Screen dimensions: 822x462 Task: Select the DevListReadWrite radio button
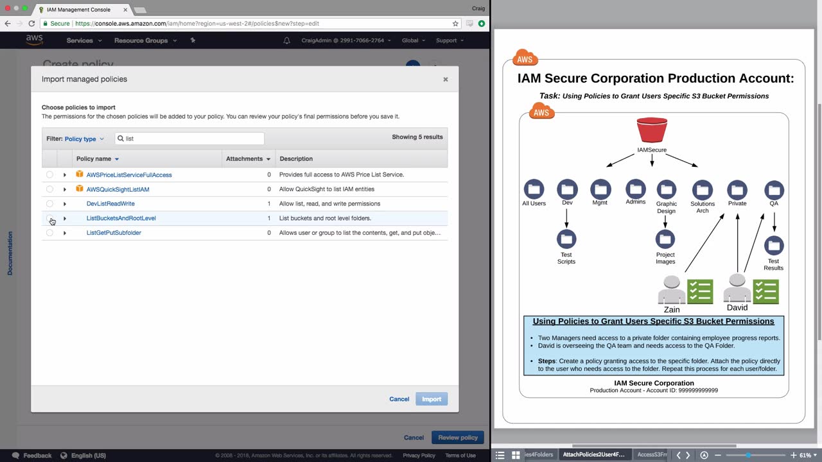tap(49, 203)
